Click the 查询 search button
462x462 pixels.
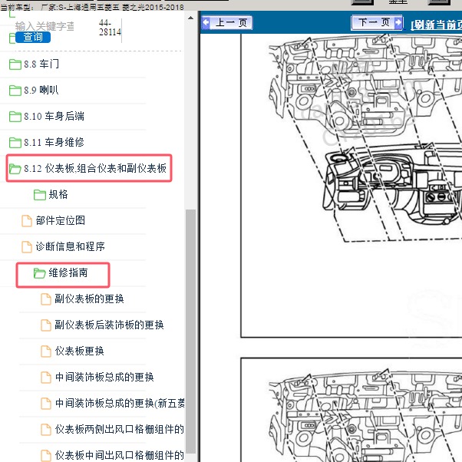coord(33,37)
